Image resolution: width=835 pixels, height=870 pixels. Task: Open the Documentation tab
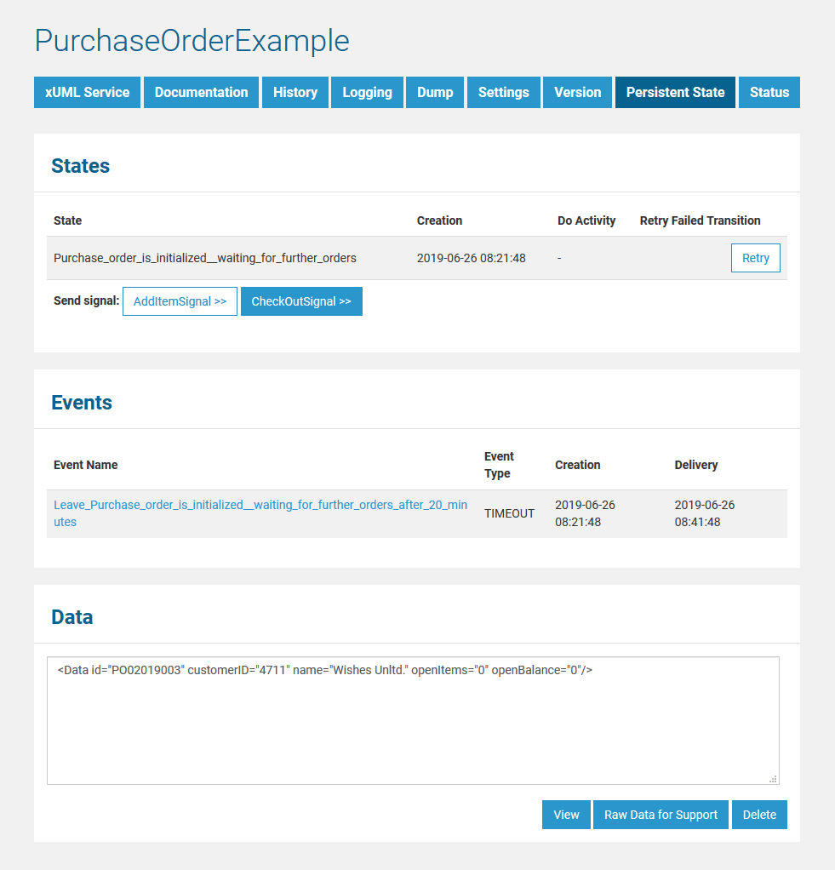point(201,92)
